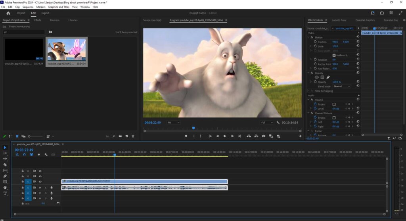Select the Slip tool
406x221 pixels.
coord(5,170)
